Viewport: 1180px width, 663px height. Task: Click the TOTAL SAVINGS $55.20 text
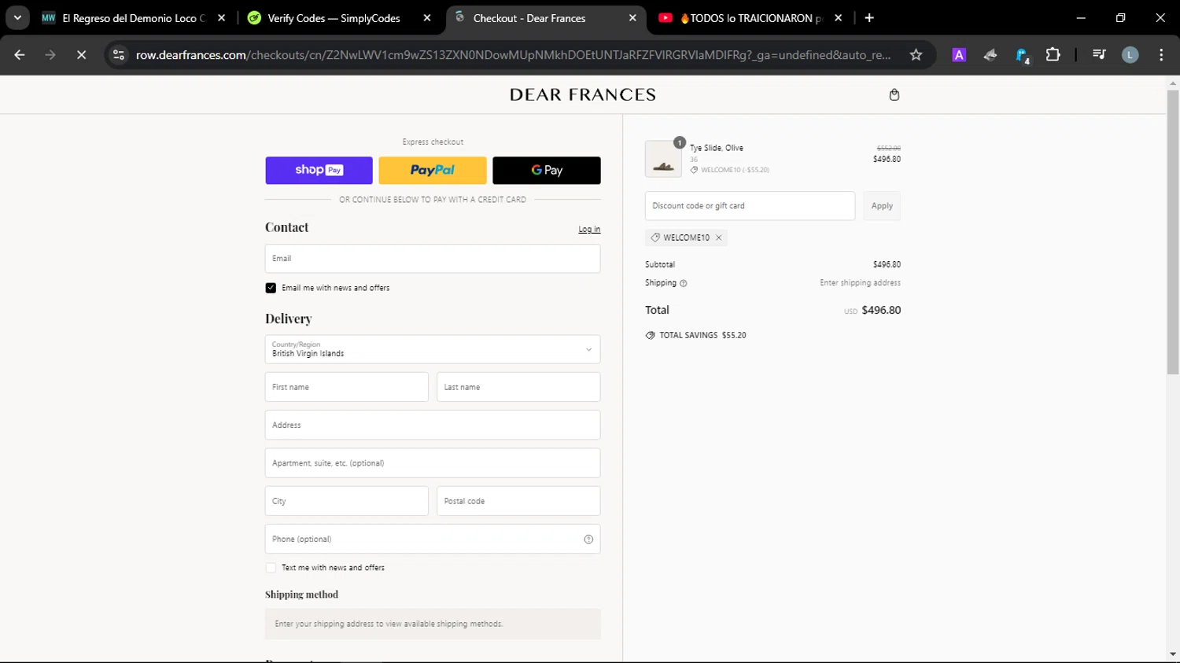click(702, 335)
